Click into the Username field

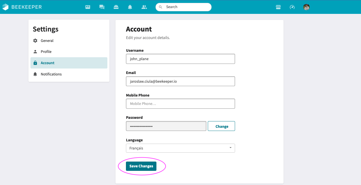click(x=180, y=59)
